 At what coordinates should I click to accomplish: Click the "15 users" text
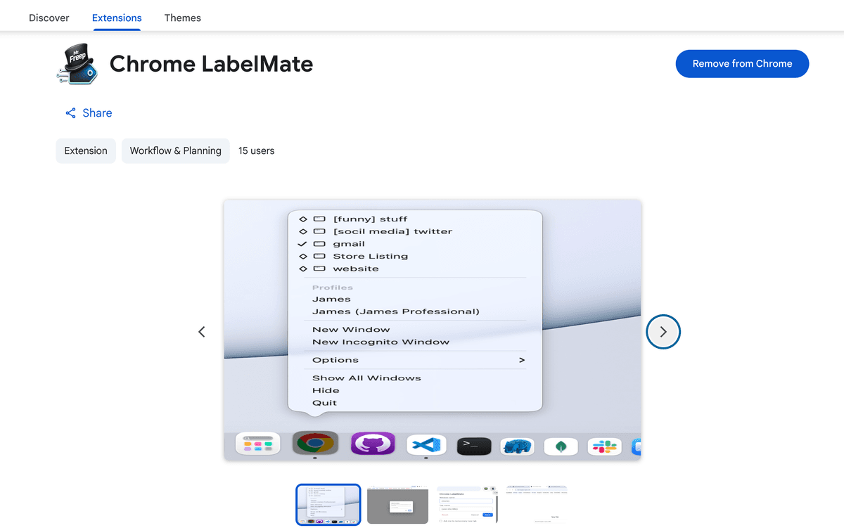pyautogui.click(x=257, y=150)
